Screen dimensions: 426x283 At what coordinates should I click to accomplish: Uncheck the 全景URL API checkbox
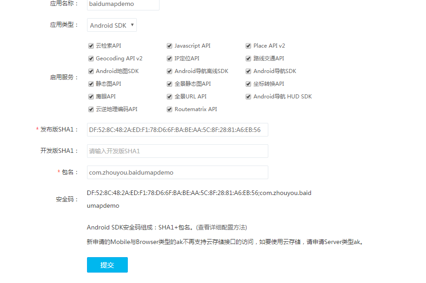(x=169, y=97)
